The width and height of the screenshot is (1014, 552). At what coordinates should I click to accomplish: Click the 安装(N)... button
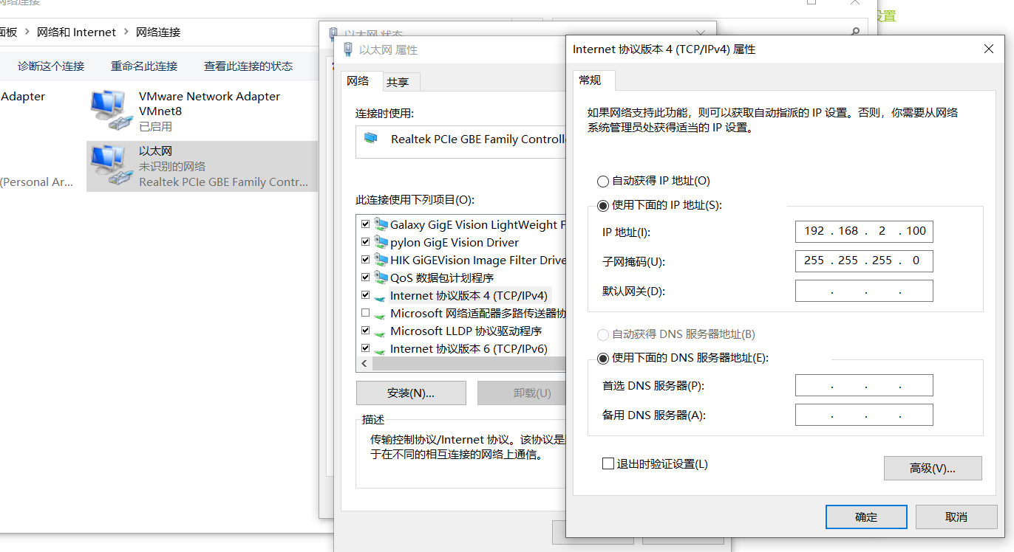pos(411,393)
